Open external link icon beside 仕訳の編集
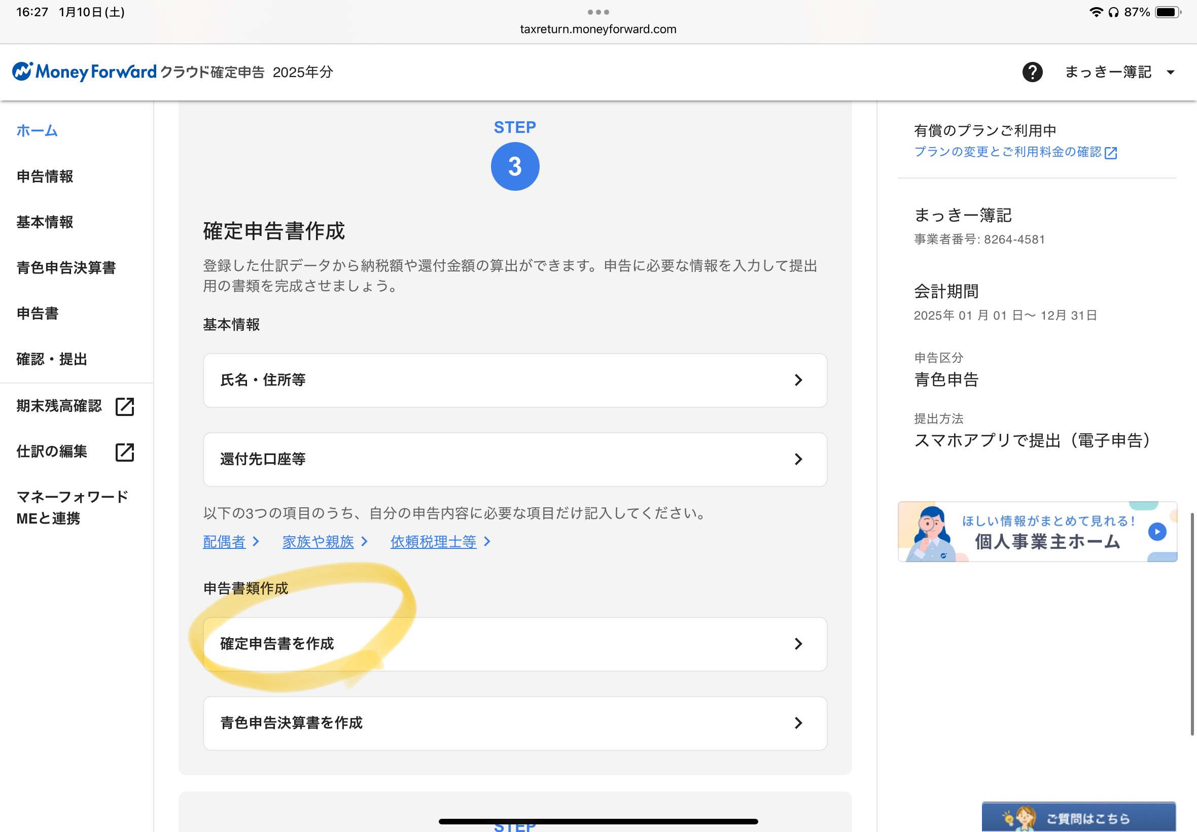 125,452
